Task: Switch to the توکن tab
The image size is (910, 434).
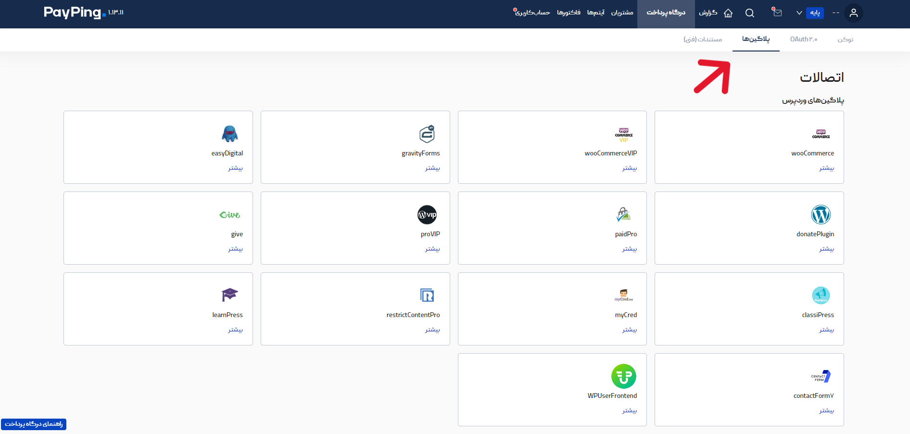Action: click(846, 39)
